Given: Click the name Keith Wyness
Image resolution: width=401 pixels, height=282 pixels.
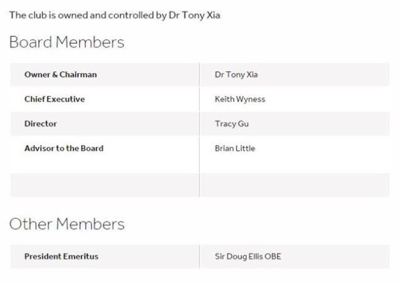Looking at the screenshot, I should (240, 99).
